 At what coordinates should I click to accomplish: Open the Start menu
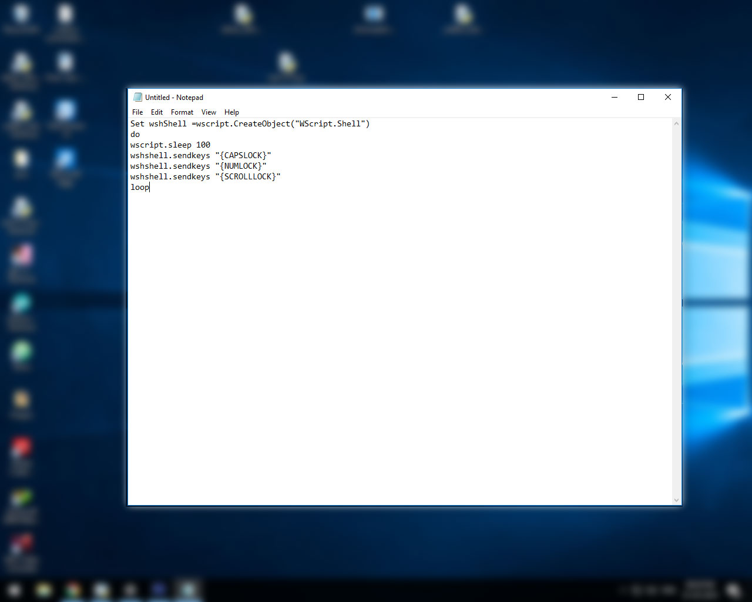(x=14, y=590)
